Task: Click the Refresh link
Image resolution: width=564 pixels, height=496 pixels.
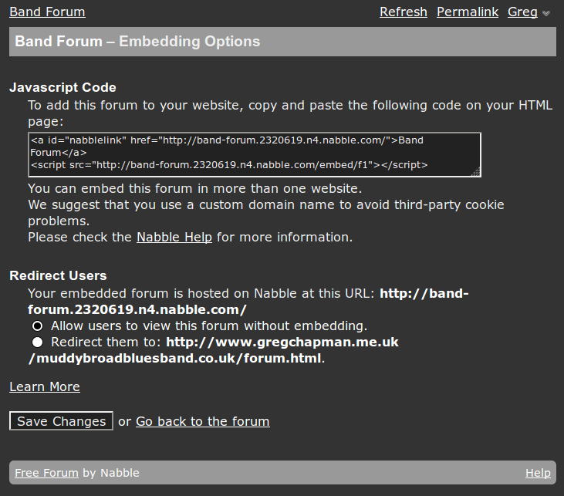Action: pyautogui.click(x=403, y=12)
